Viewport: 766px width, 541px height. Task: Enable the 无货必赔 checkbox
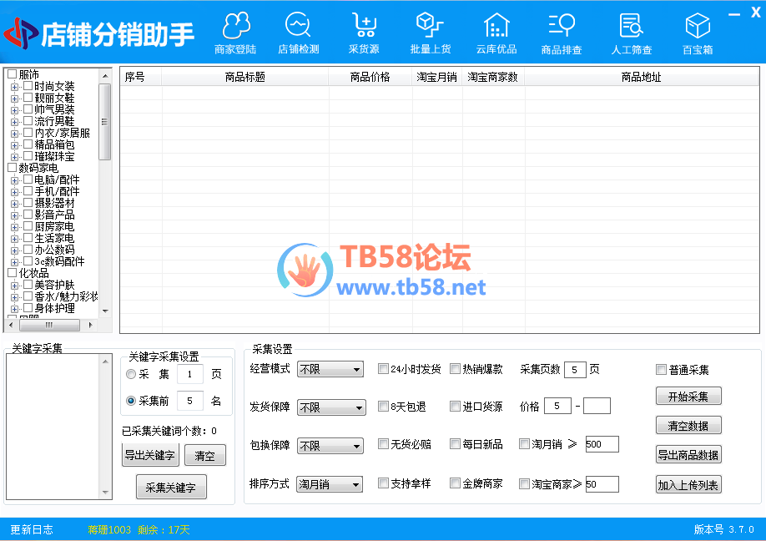pyautogui.click(x=383, y=444)
